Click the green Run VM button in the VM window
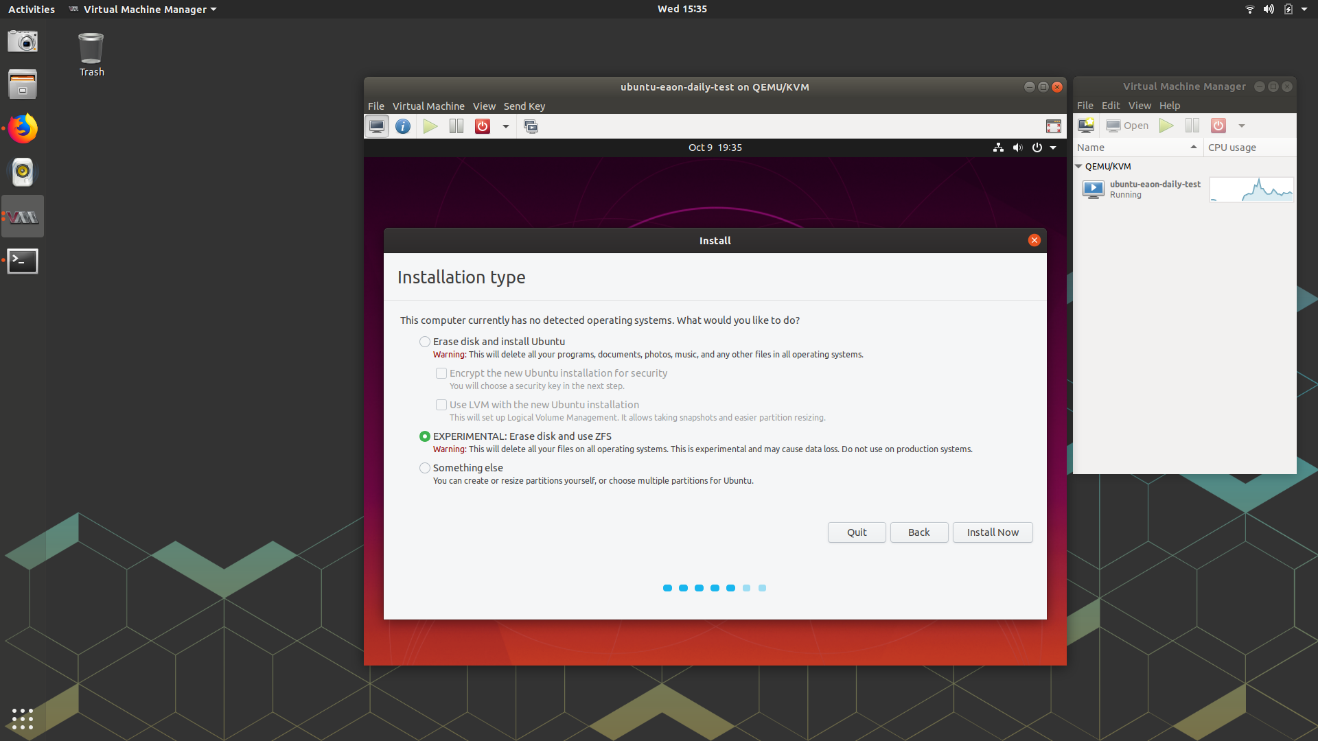 pos(430,126)
